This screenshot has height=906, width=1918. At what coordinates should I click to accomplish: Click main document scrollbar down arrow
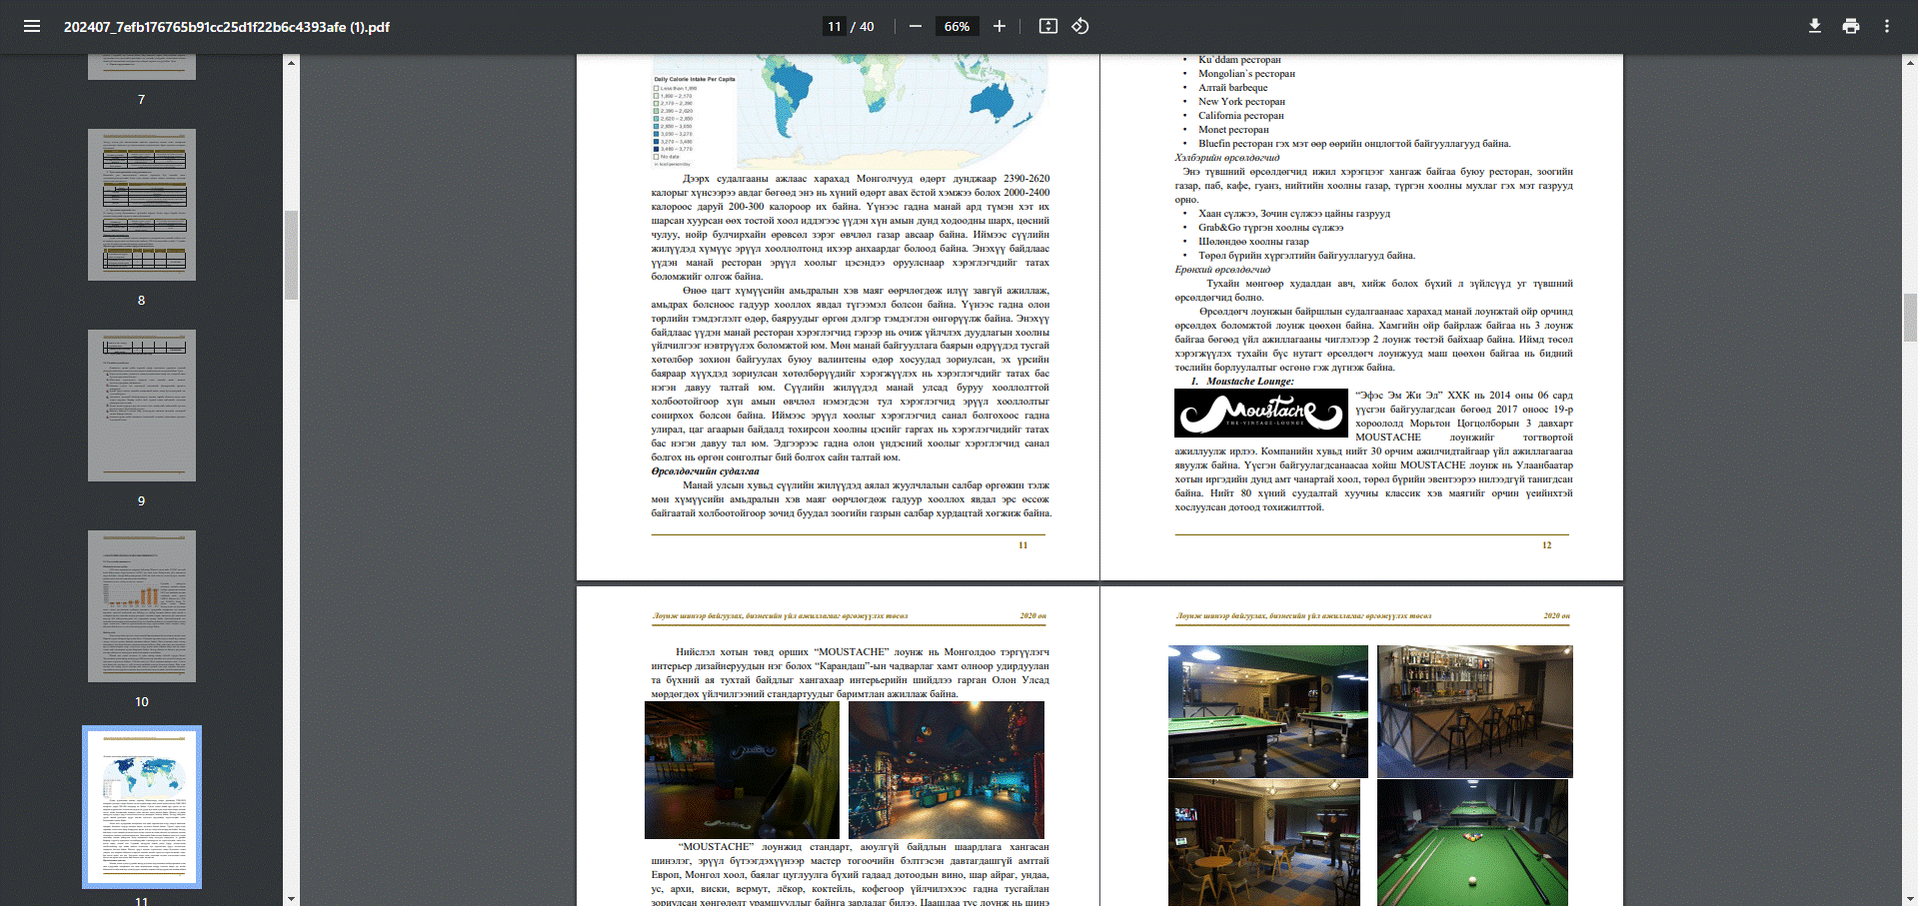1910,899
